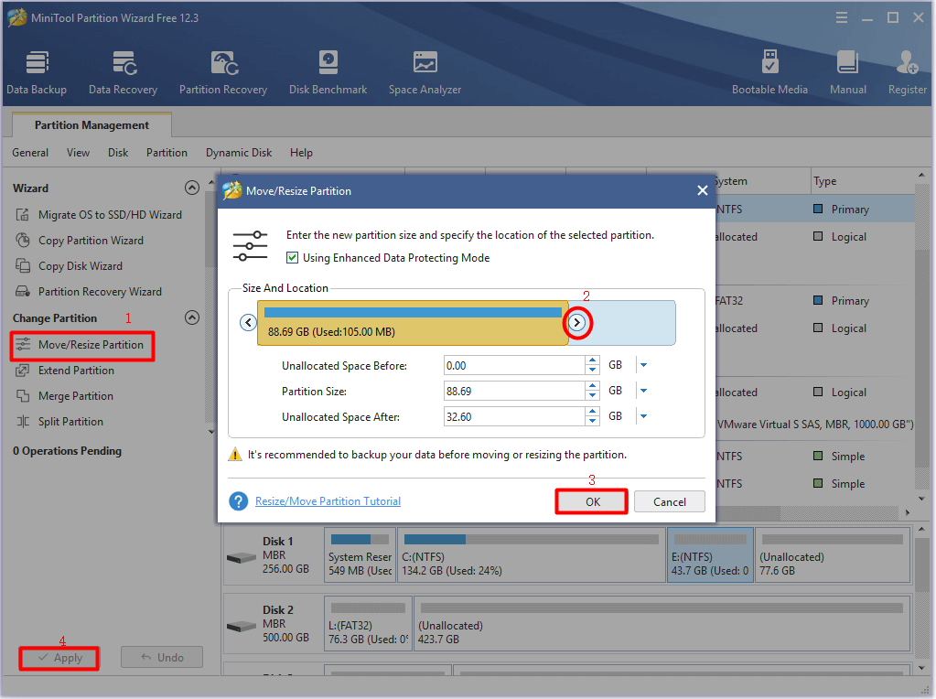
Task: Collapse the Wizard section
Action: [191, 188]
